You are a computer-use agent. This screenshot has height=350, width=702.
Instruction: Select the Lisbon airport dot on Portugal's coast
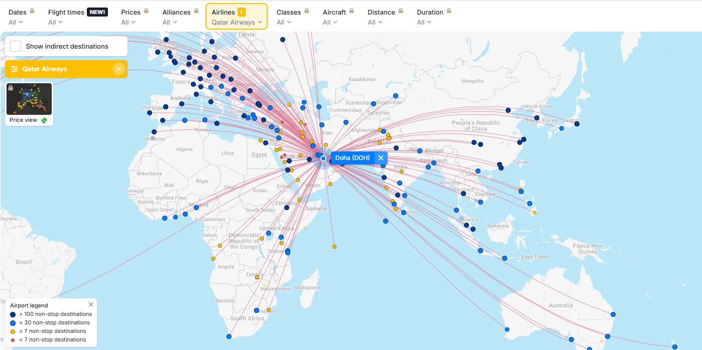click(x=149, y=113)
